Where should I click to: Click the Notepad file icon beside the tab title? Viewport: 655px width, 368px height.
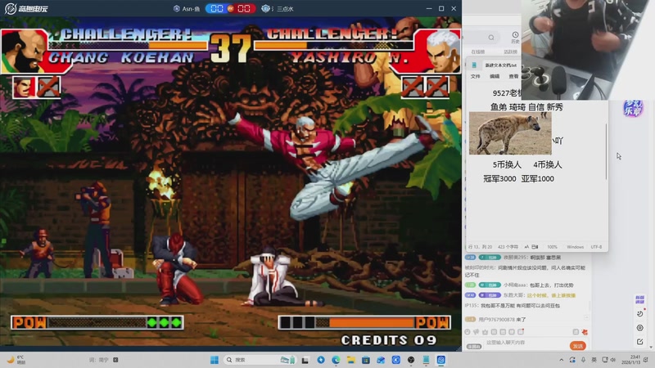pos(474,65)
